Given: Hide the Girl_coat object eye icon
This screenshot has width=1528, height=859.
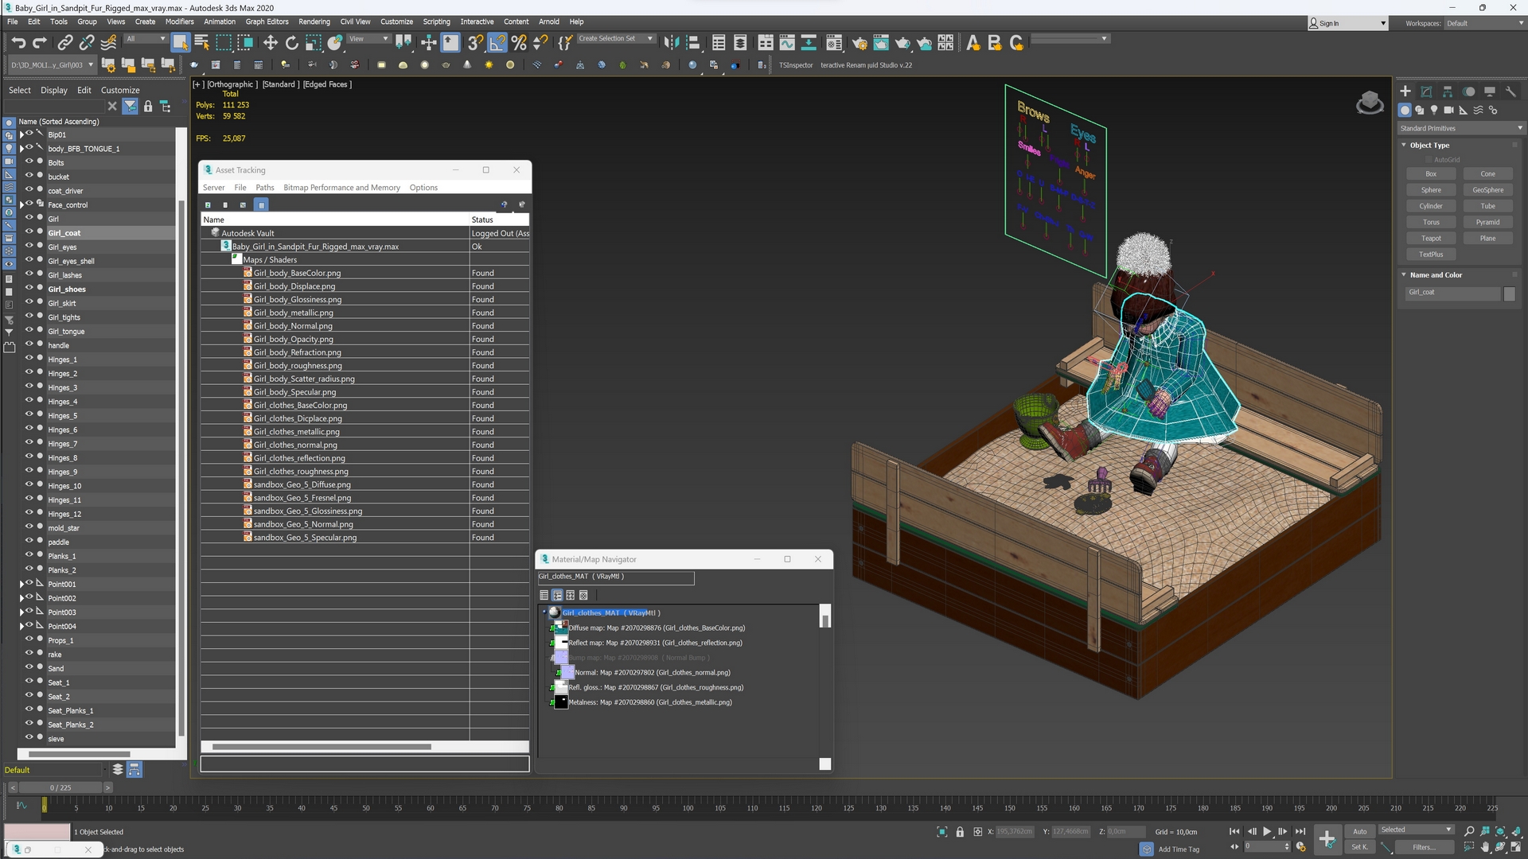Looking at the screenshot, I should click(x=29, y=232).
